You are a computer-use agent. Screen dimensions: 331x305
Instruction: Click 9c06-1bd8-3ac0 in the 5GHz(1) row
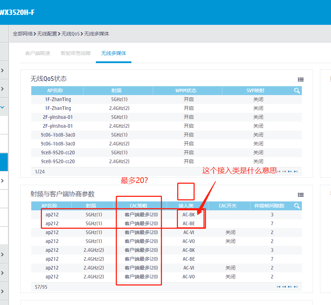pyautogui.click(x=58, y=135)
